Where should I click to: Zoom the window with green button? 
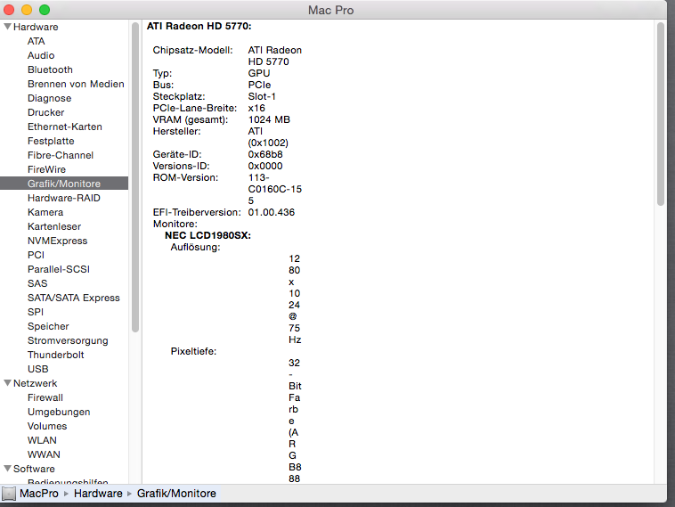(x=45, y=10)
